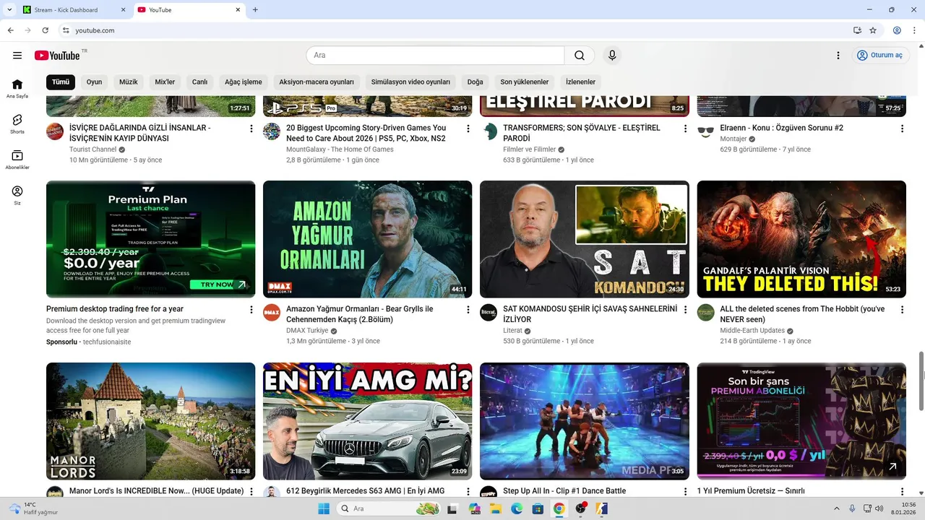Screen dimensions: 925x520
Task: Click the youtube.com address bar
Action: point(455,30)
